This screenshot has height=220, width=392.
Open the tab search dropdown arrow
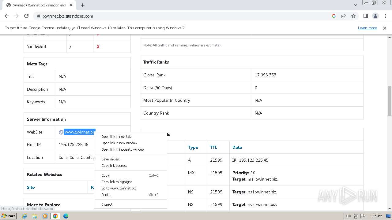355,5
